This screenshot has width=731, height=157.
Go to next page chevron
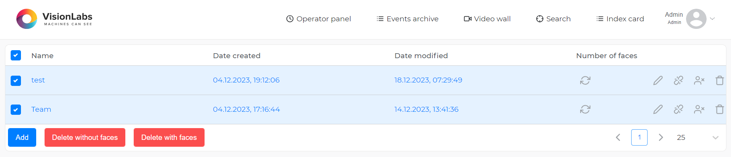tap(661, 137)
